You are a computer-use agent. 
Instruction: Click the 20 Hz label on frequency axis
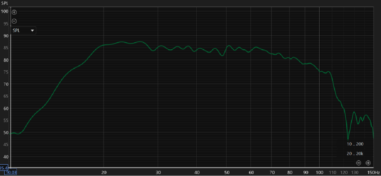(x=104, y=172)
